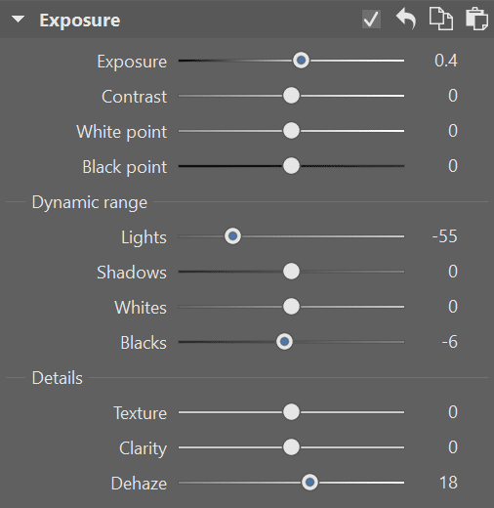Click the Exposure value field showing 0.4
494x508 pixels.
click(x=446, y=61)
